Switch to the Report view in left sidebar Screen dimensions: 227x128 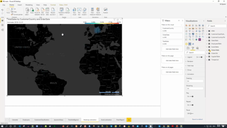(2, 21)
